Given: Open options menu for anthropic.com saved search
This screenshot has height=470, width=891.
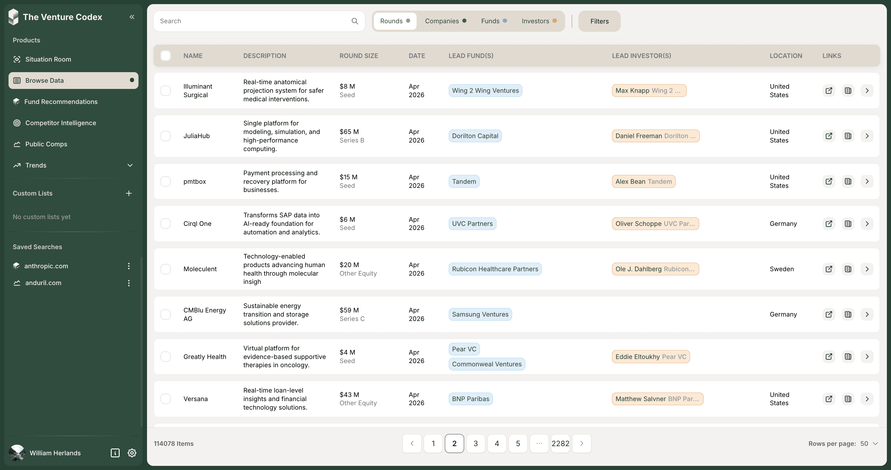Looking at the screenshot, I should click(x=129, y=266).
